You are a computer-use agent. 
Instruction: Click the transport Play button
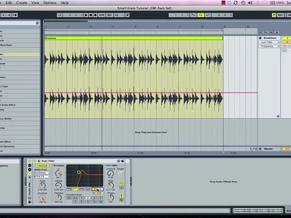coord(86,15)
